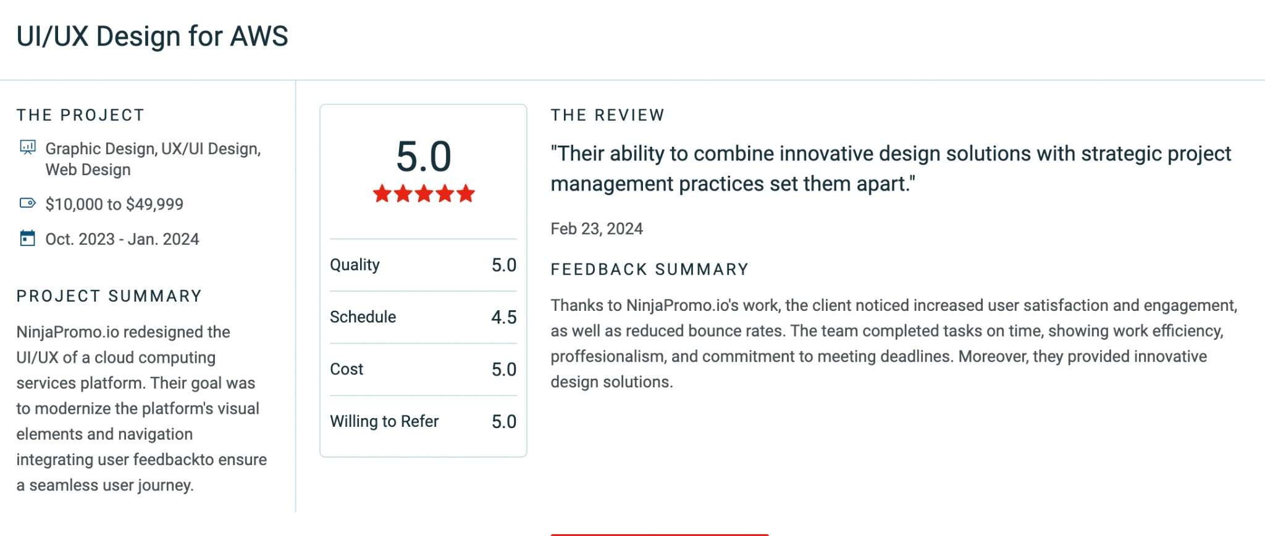
Task: Click the calendar icon beside Oct. 2023
Action: point(27,238)
